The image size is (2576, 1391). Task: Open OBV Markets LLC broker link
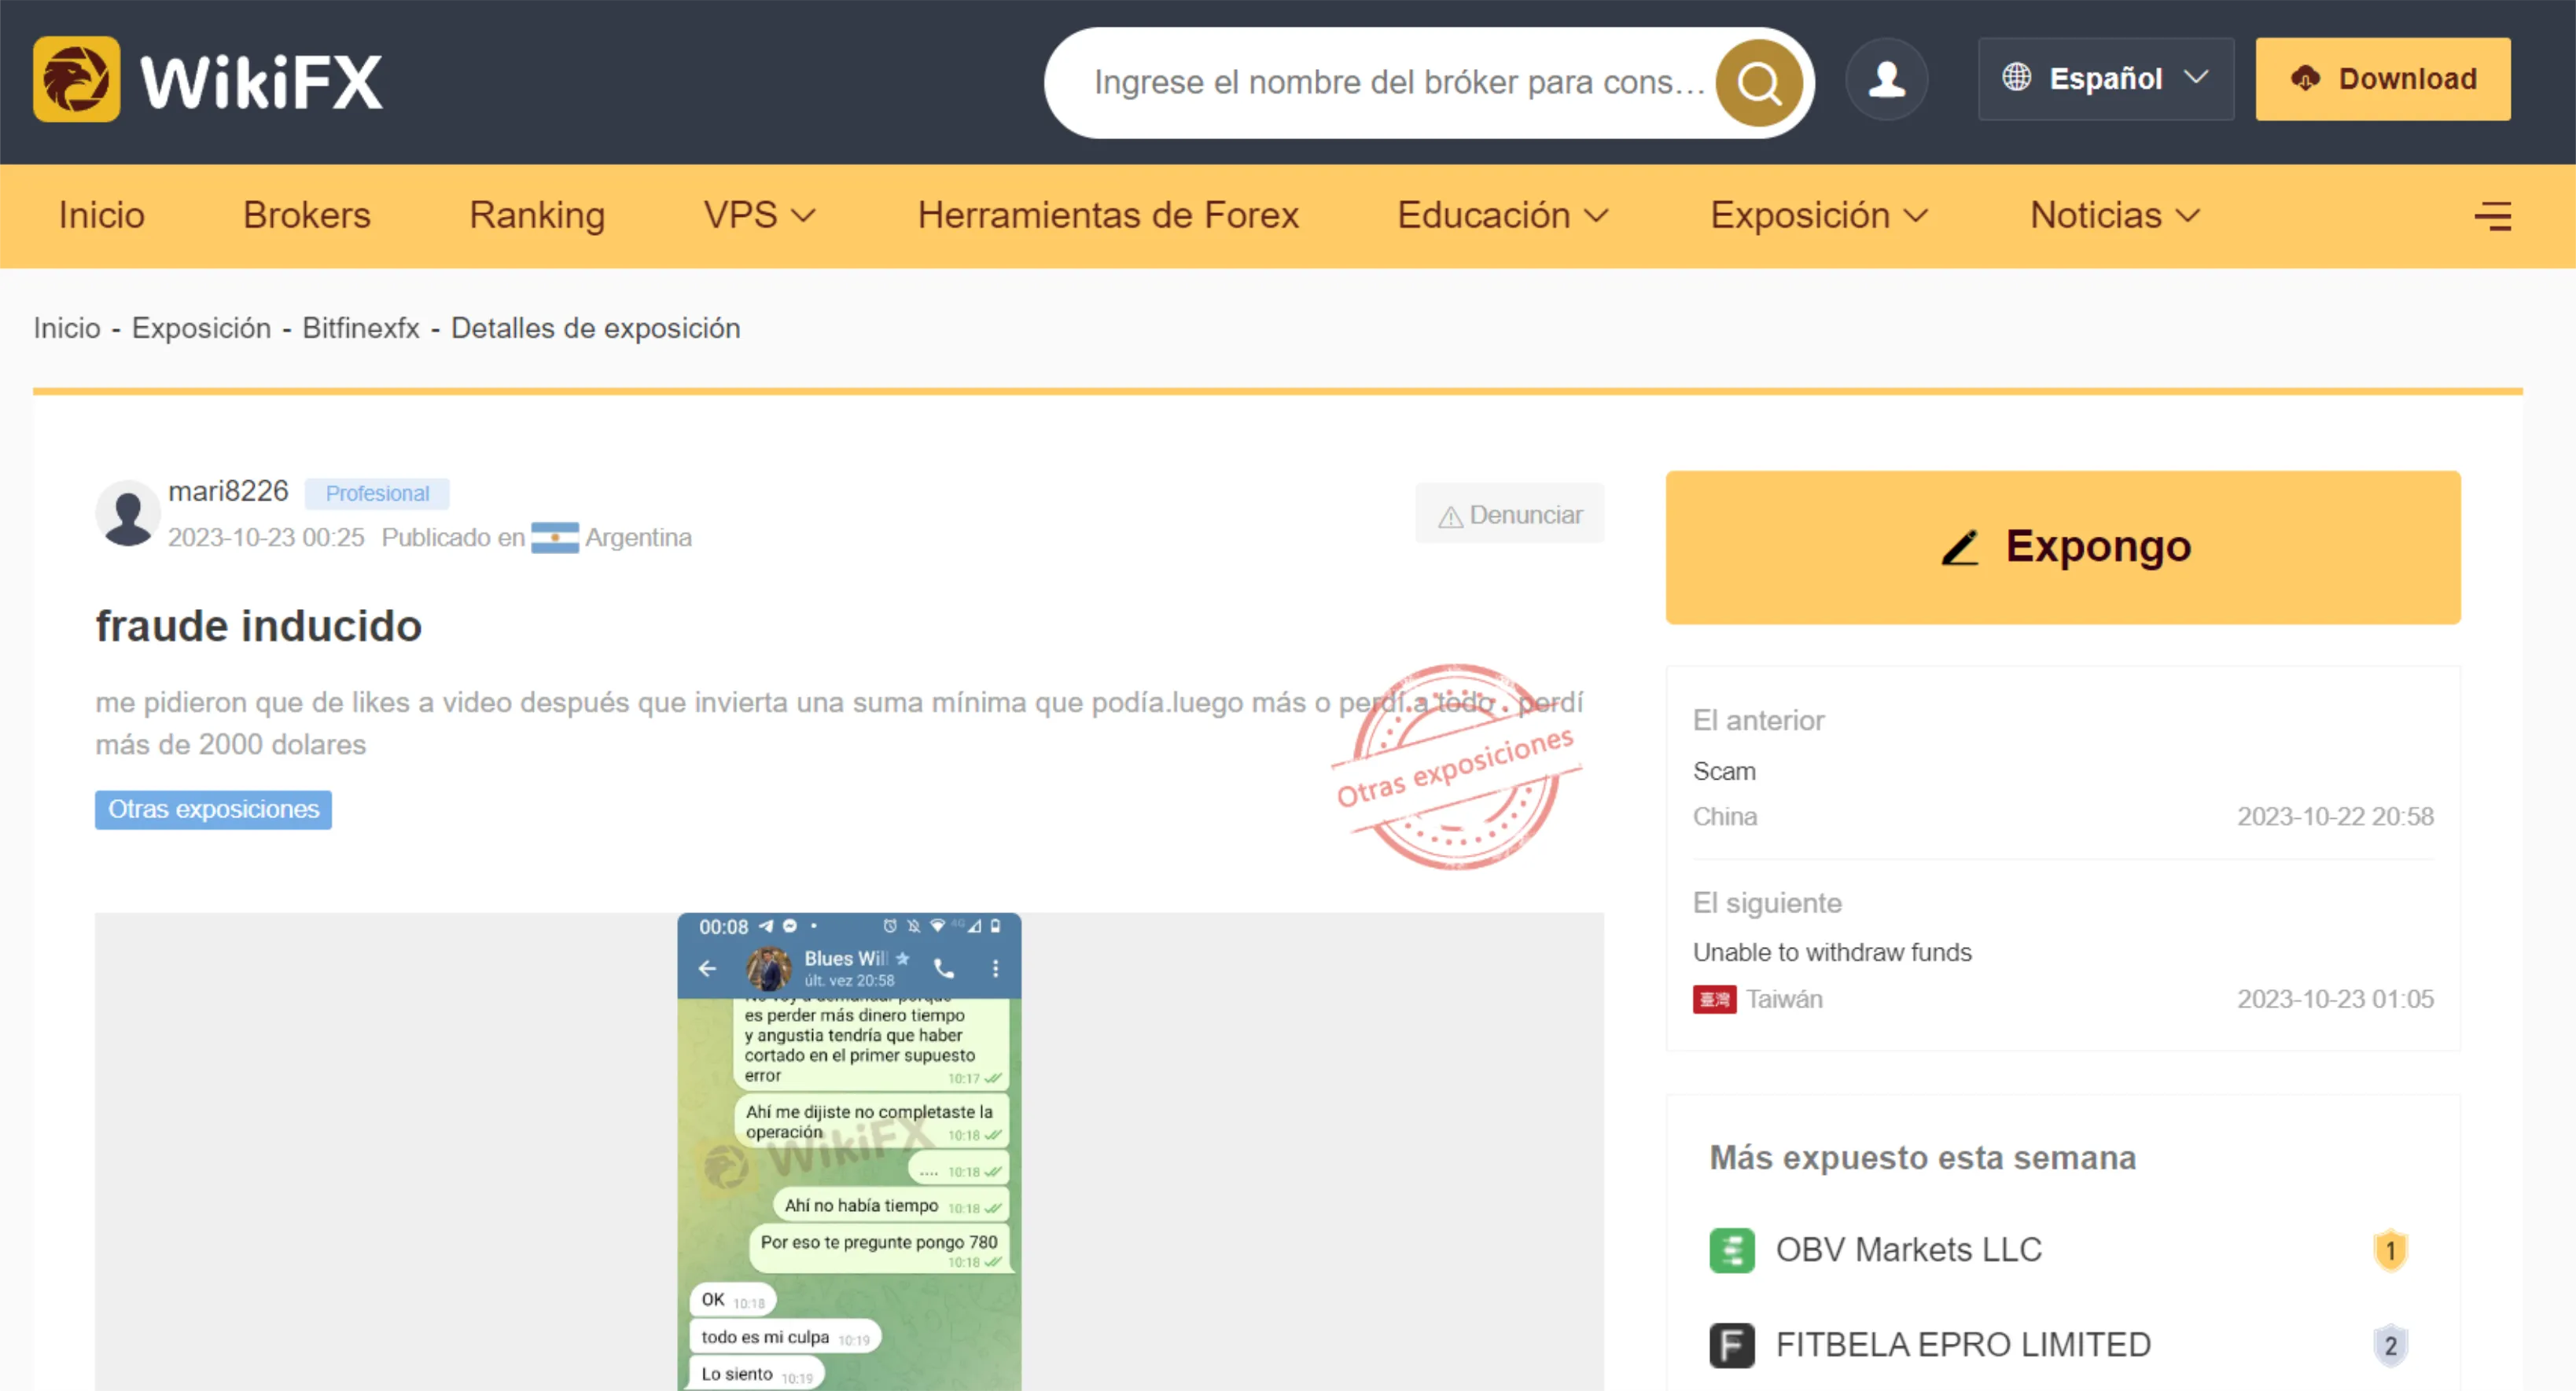[x=1908, y=1250]
